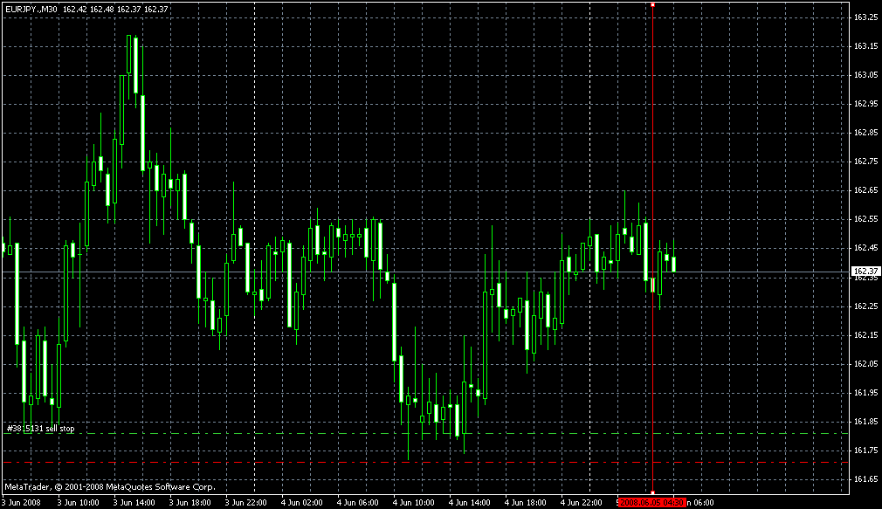882x509 pixels.
Task: Click the top handle of the red vertical line
Action: [652, 4]
